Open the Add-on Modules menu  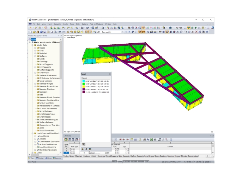point(96,24)
